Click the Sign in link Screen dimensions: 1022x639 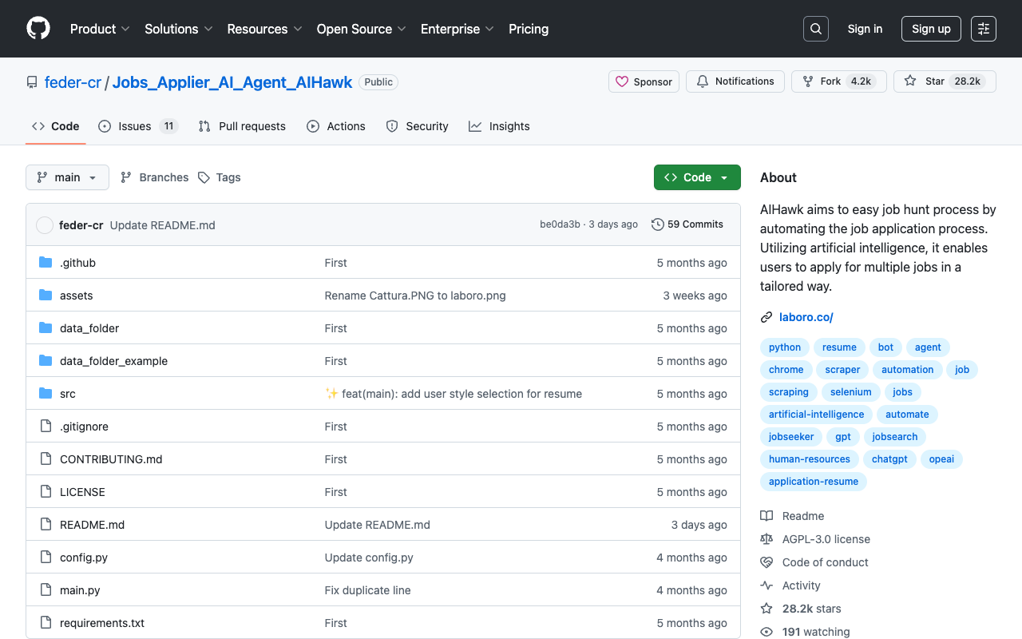point(865,29)
